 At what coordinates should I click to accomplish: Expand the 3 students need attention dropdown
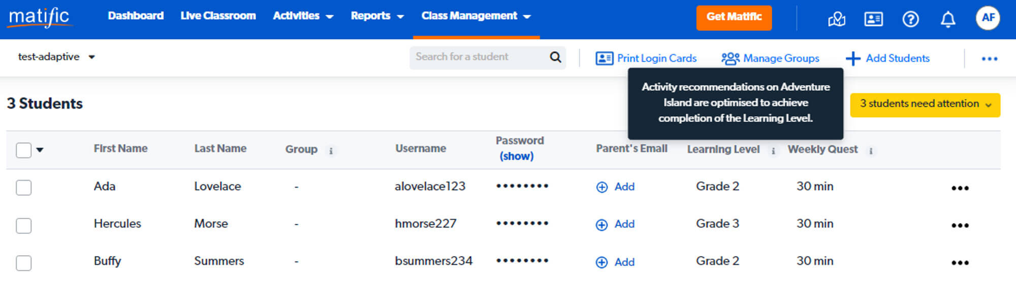(x=925, y=104)
